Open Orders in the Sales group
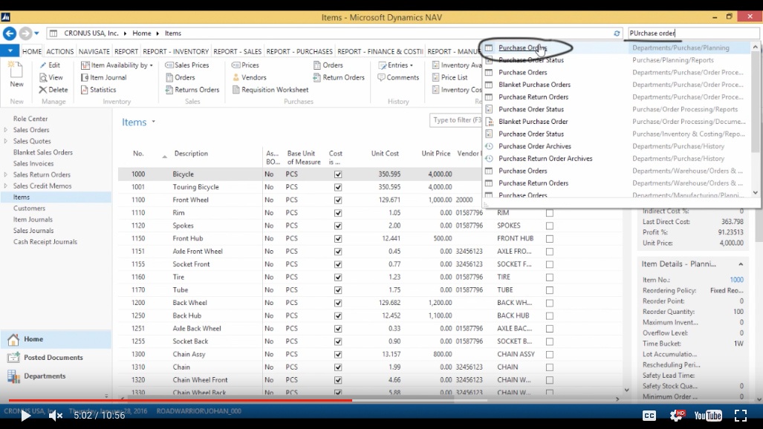 (180, 77)
